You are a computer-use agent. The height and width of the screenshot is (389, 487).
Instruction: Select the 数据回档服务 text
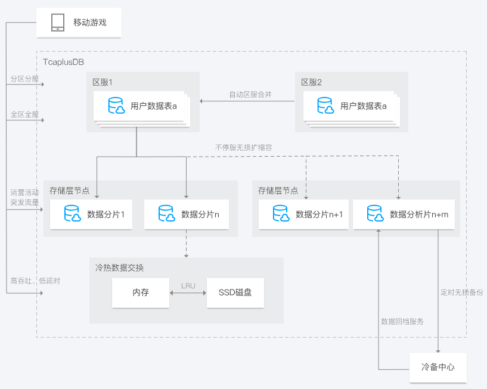(x=402, y=321)
